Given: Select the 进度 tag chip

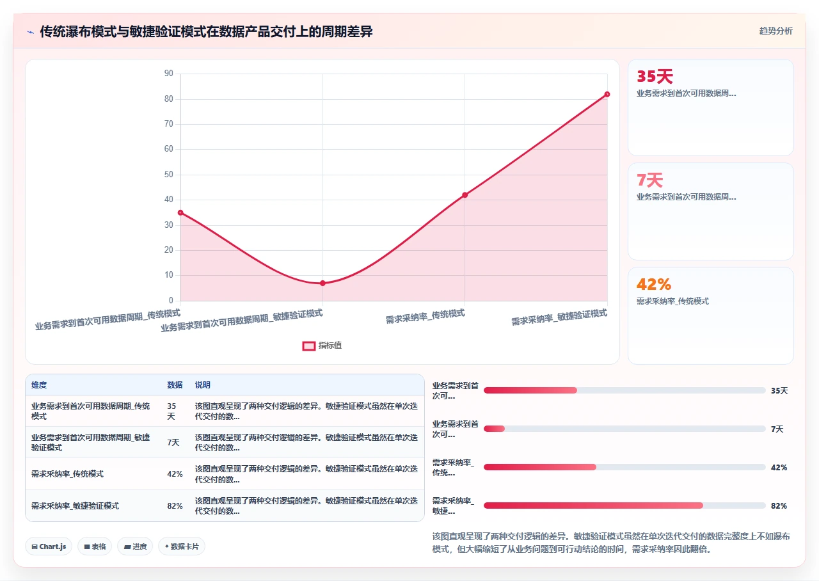Looking at the screenshot, I should pyautogui.click(x=135, y=546).
